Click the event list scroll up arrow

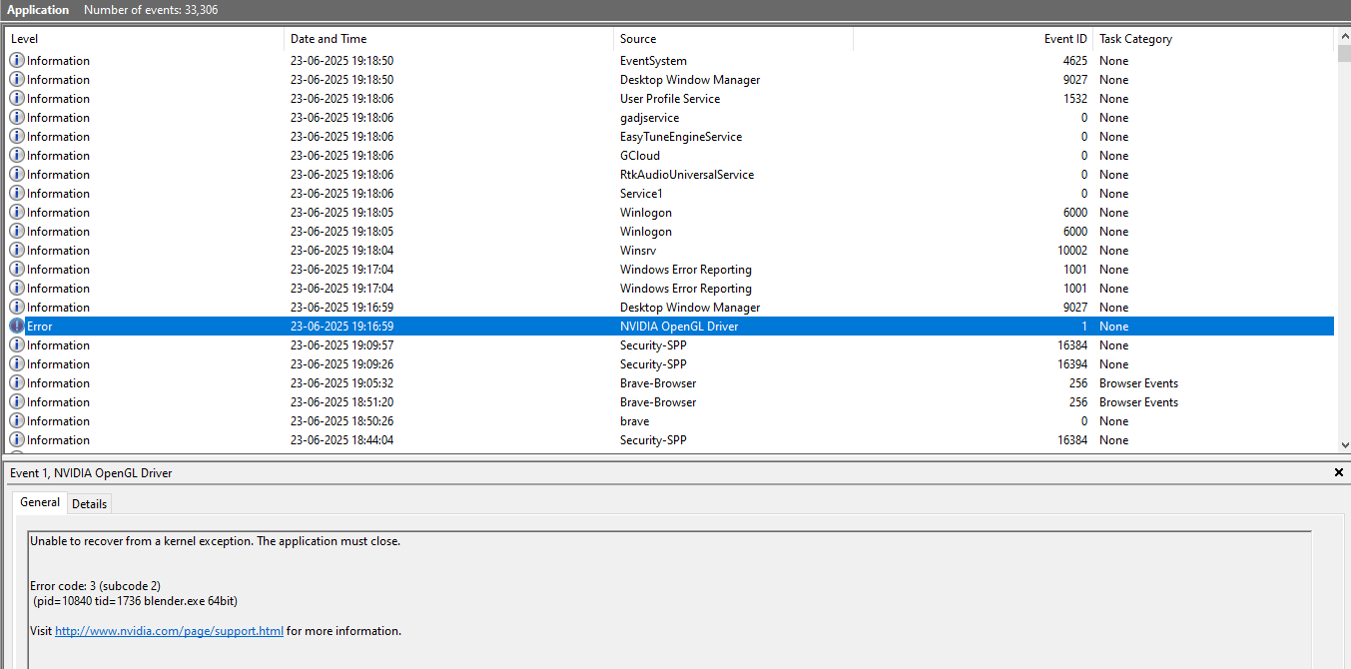tap(1343, 36)
